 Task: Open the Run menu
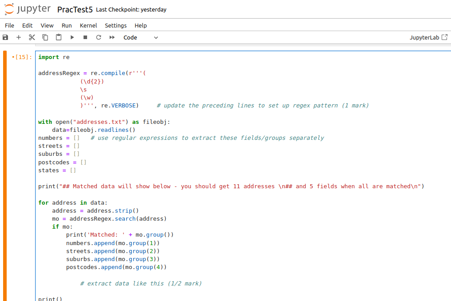[67, 25]
